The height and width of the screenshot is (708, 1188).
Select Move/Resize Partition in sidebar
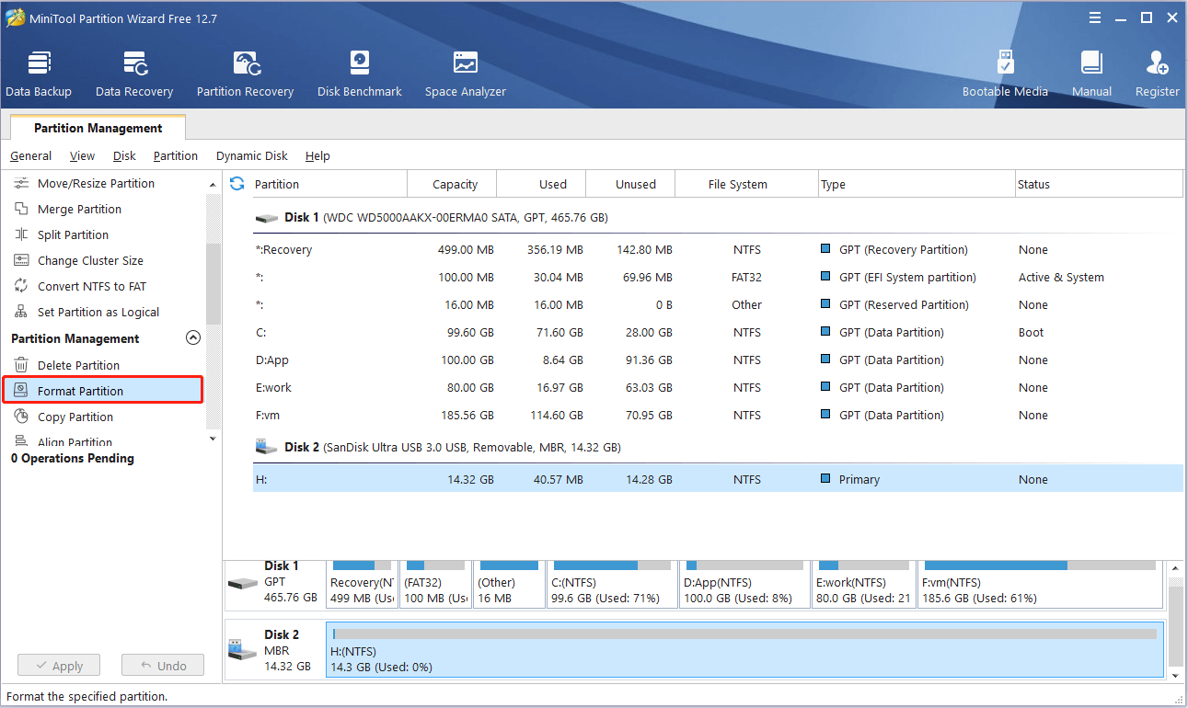96,184
